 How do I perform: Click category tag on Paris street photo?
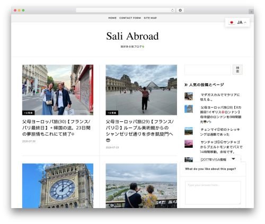coord(29,113)
